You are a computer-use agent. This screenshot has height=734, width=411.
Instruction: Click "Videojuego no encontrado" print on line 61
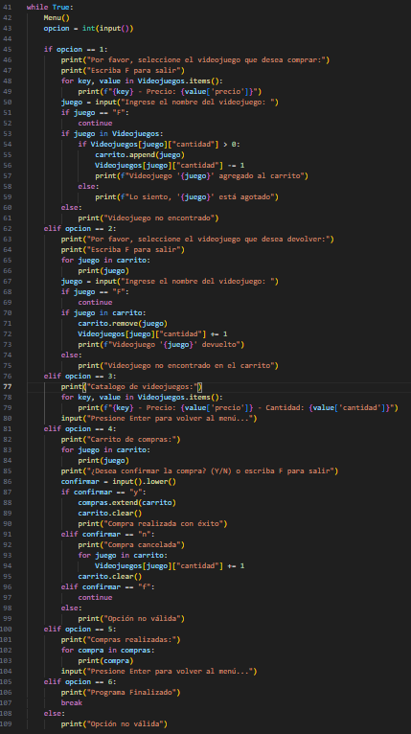(x=148, y=218)
